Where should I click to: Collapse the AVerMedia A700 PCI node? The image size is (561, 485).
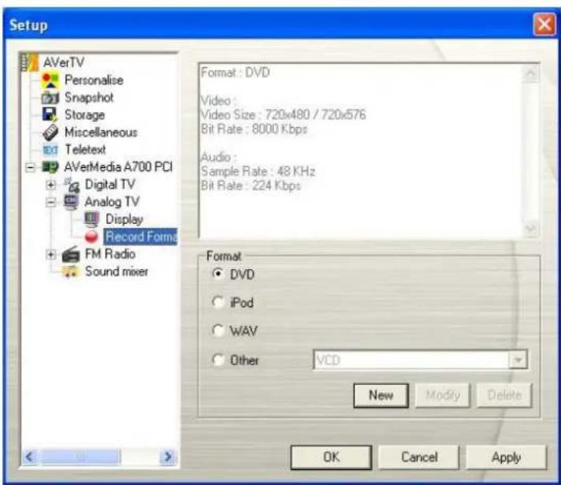[x=31, y=167]
